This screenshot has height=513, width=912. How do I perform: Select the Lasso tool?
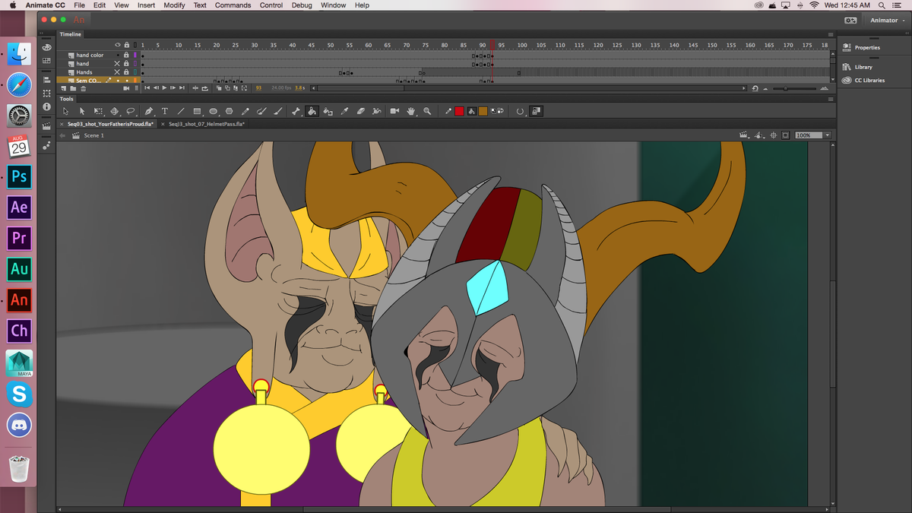[131, 111]
